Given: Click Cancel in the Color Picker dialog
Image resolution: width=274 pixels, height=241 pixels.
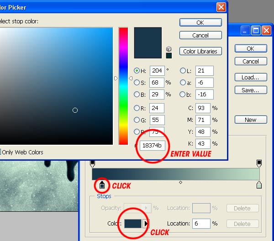Looking at the screenshot, I should click(x=200, y=35).
